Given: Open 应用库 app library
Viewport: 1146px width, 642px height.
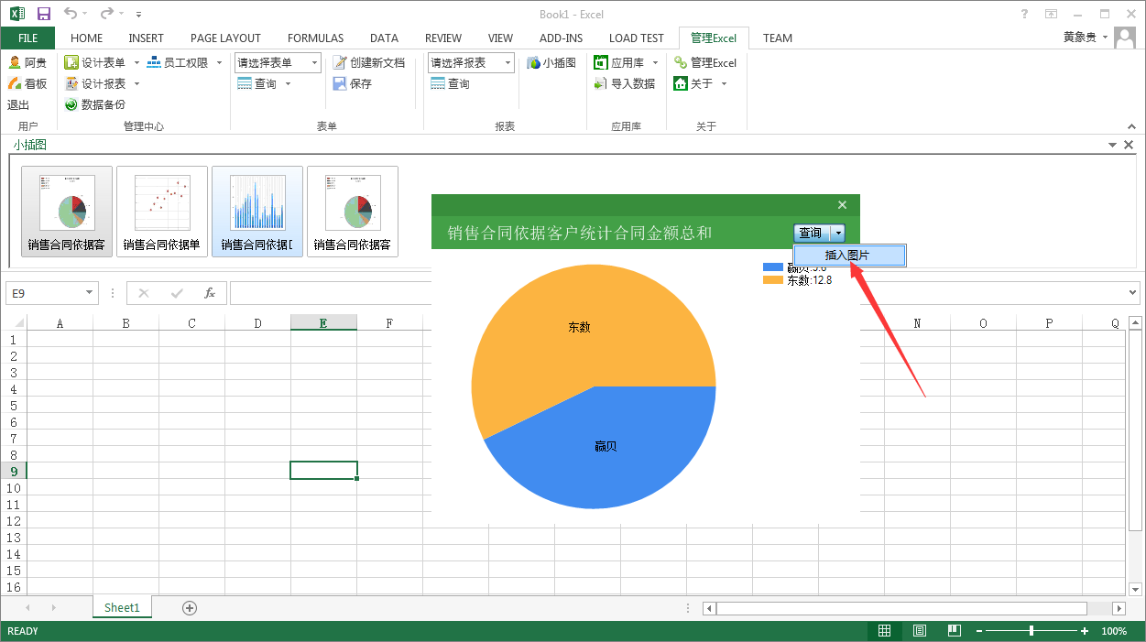Looking at the screenshot, I should click(x=619, y=62).
